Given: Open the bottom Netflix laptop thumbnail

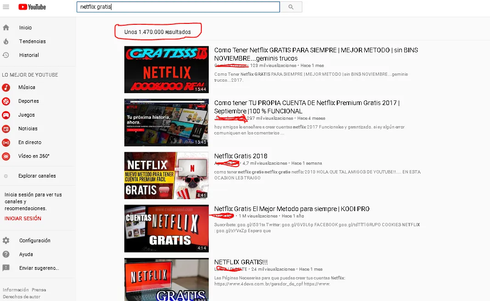Looking at the screenshot, I should click(x=166, y=279).
